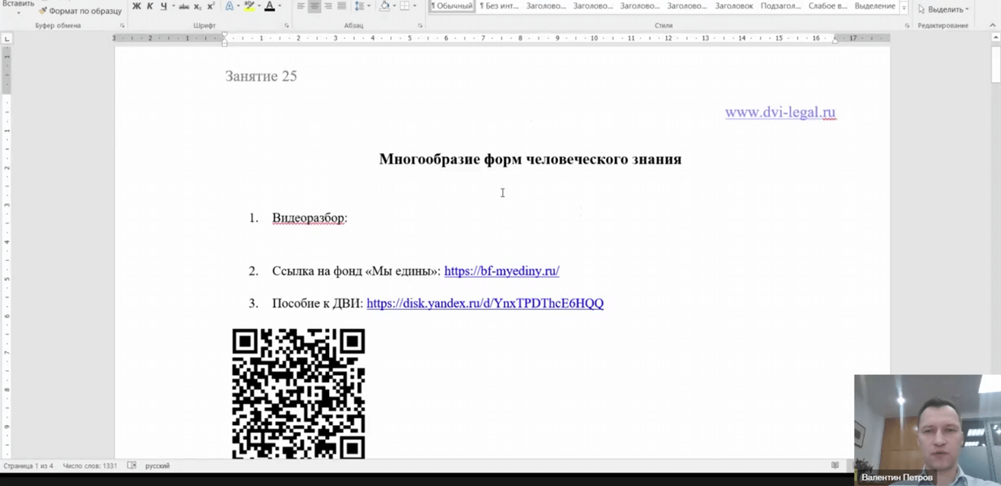Center align the paragraph
Image resolution: width=1001 pixels, height=486 pixels.
click(314, 6)
